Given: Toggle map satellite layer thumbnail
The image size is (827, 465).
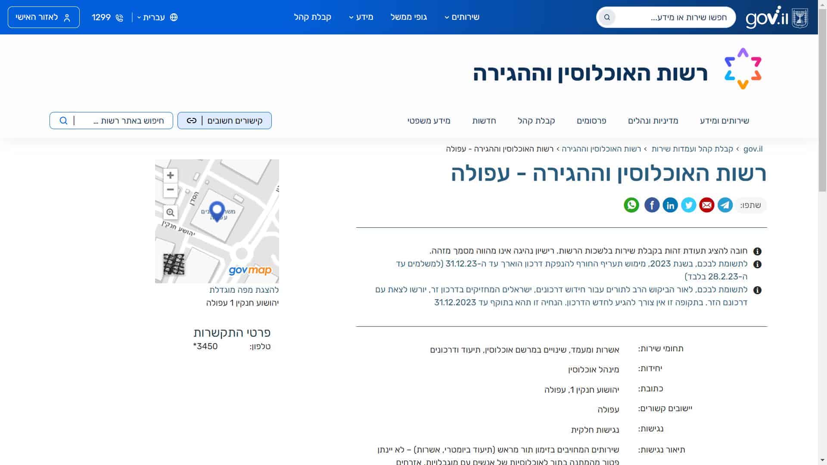Looking at the screenshot, I should click(174, 264).
